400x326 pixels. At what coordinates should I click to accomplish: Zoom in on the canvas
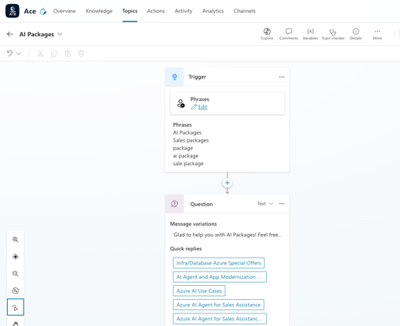click(16, 239)
